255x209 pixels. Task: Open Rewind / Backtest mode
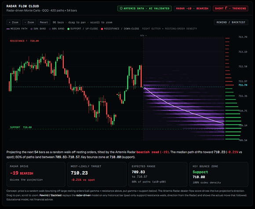[x=231, y=22]
